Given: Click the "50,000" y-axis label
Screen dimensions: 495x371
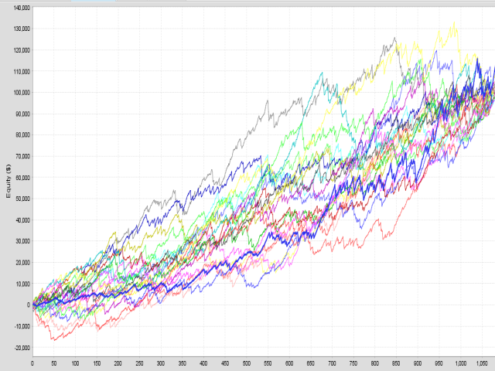Looking at the screenshot, I should point(22,199).
